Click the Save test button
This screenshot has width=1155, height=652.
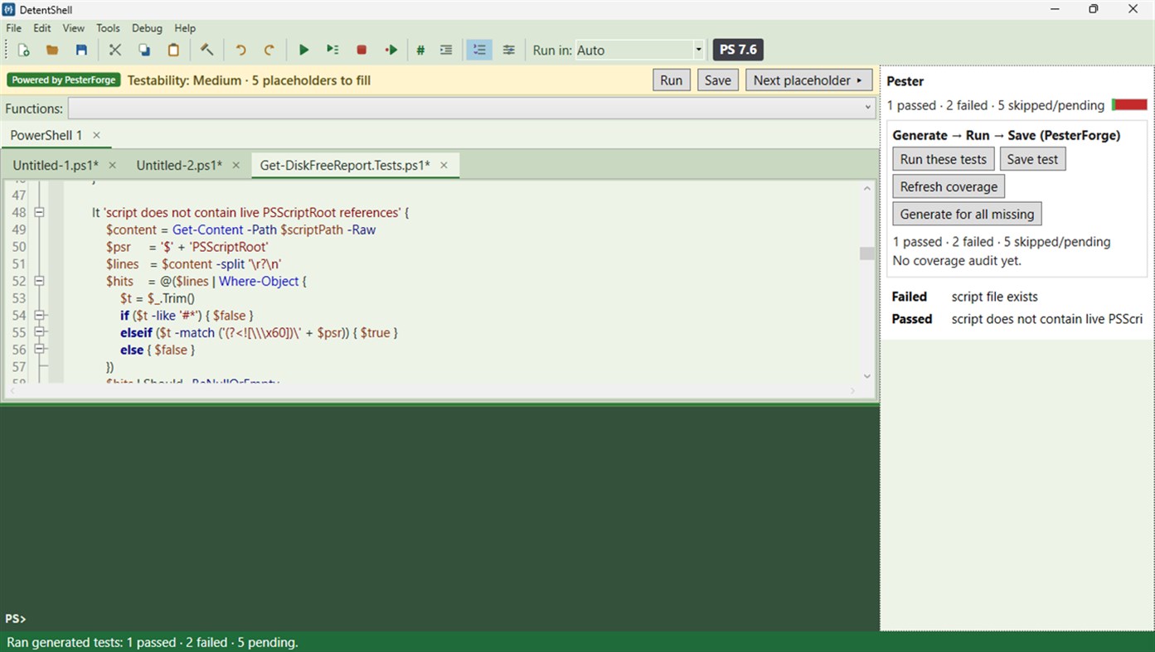click(1032, 159)
